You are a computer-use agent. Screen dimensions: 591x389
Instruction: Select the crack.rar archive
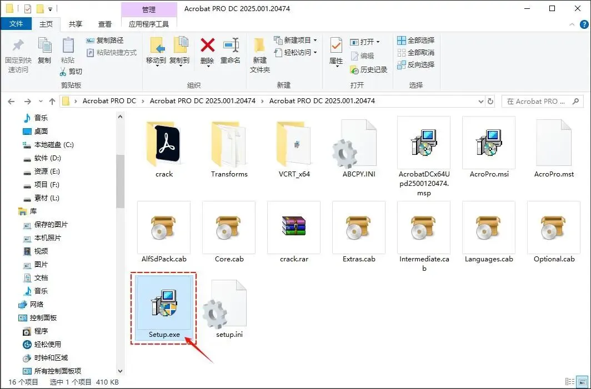click(x=294, y=233)
